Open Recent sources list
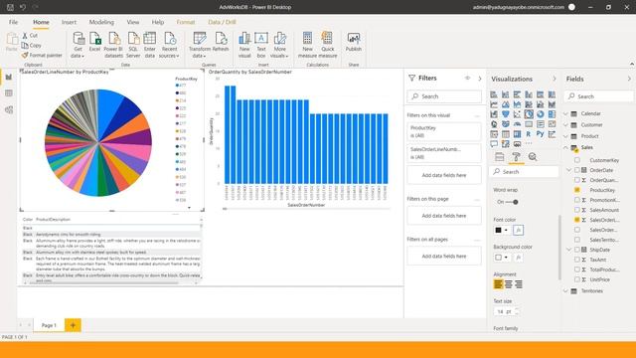 (x=169, y=44)
